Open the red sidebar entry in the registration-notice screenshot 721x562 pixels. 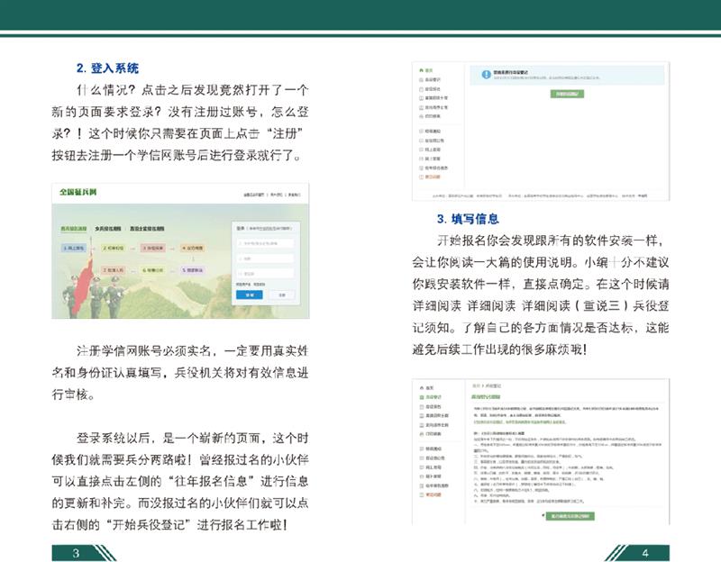click(x=431, y=495)
